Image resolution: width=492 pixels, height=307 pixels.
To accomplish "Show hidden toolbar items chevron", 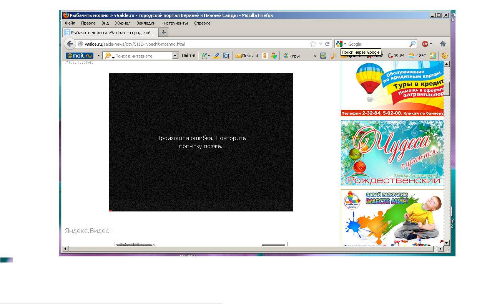I will [x=315, y=56].
